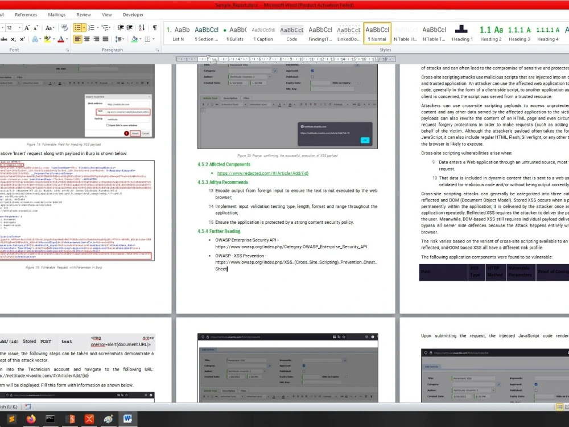Apply the Section style
The width and height of the screenshot is (569, 427).
click(207, 34)
